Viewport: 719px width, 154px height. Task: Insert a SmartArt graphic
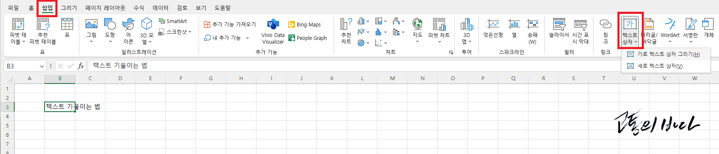[x=173, y=21]
